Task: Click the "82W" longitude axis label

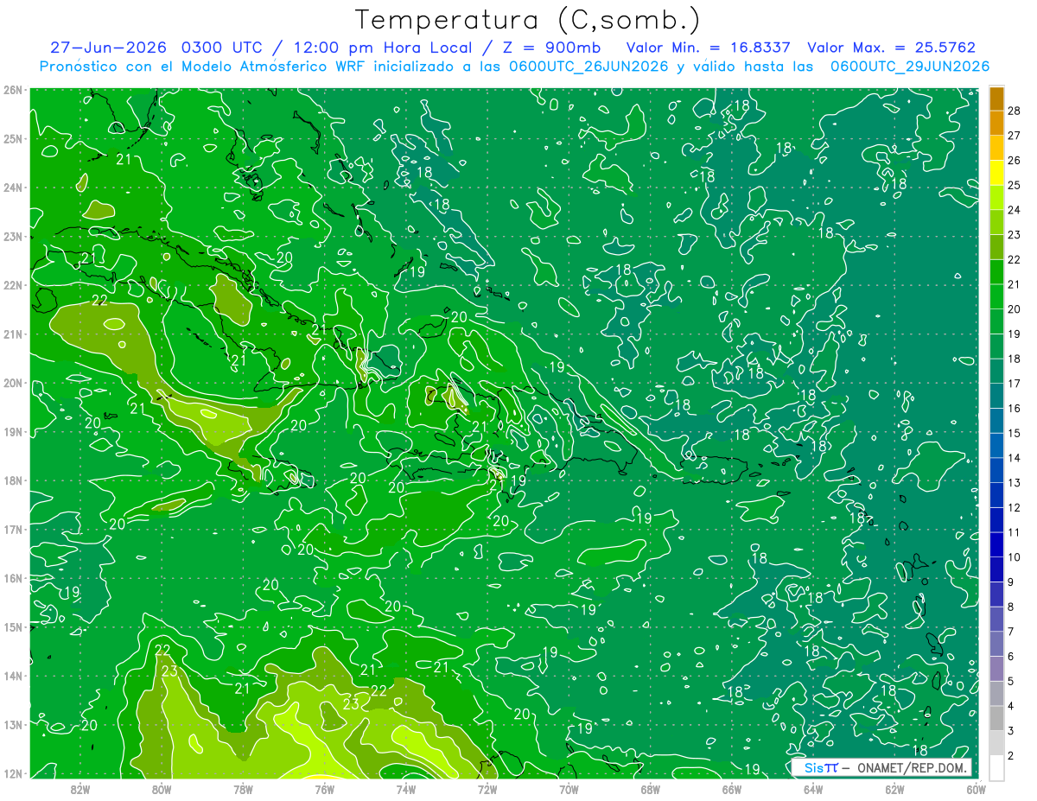Action: tap(80, 789)
